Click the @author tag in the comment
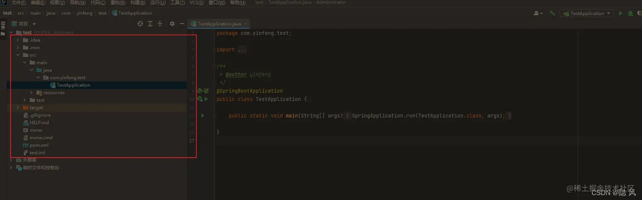The image size is (642, 200). click(x=236, y=75)
